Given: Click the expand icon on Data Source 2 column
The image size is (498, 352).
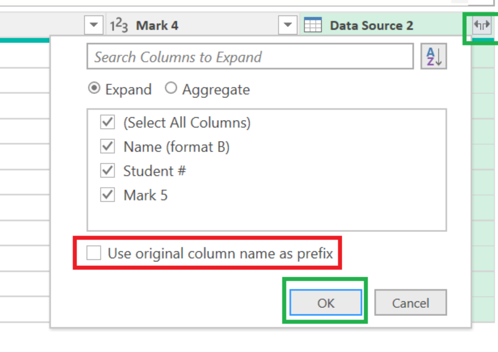Looking at the screenshot, I should tap(482, 25).
